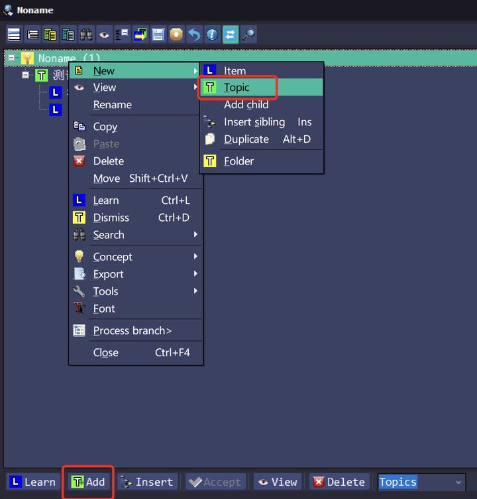Toggle the highlighted swap-arrows toolbar button
Image resolution: width=477 pixels, height=499 pixels.
coord(231,35)
